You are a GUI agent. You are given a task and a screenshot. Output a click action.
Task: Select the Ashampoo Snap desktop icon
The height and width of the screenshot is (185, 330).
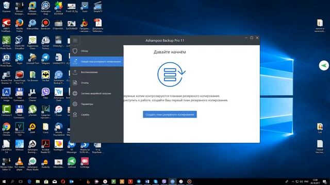[45, 8]
